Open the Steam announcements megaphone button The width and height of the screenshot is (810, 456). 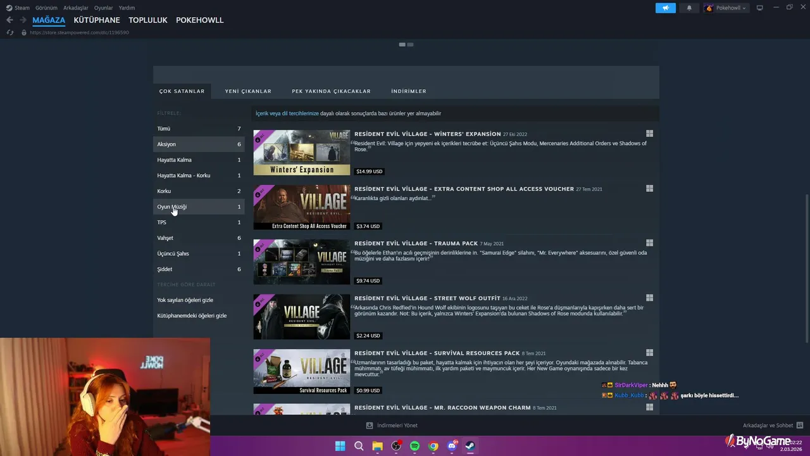click(665, 8)
